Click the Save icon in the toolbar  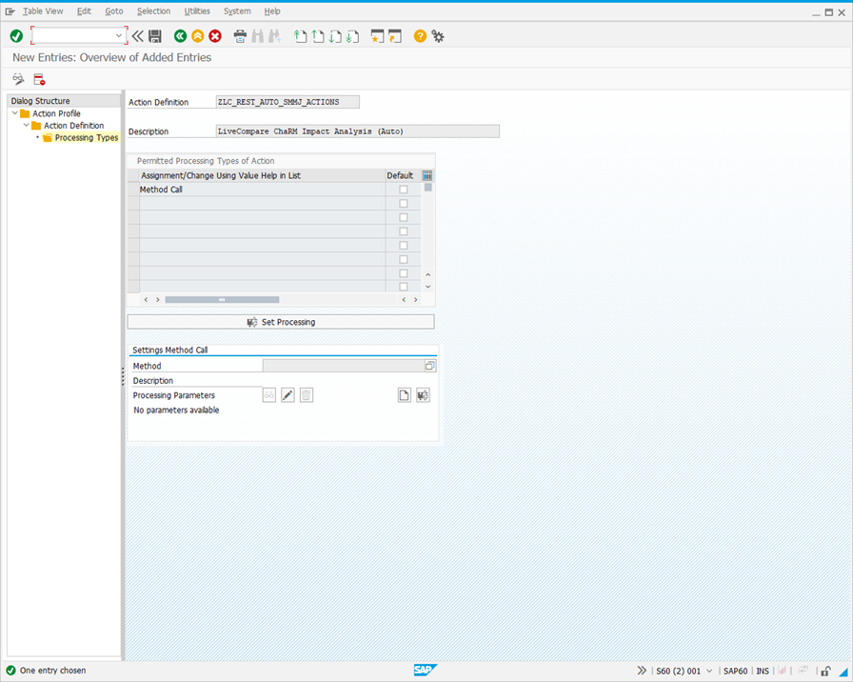tap(154, 35)
